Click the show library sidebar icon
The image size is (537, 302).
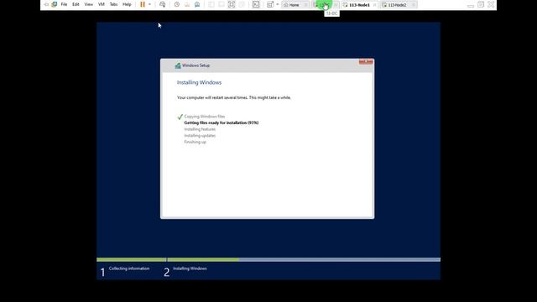pyautogui.click(x=211, y=4)
